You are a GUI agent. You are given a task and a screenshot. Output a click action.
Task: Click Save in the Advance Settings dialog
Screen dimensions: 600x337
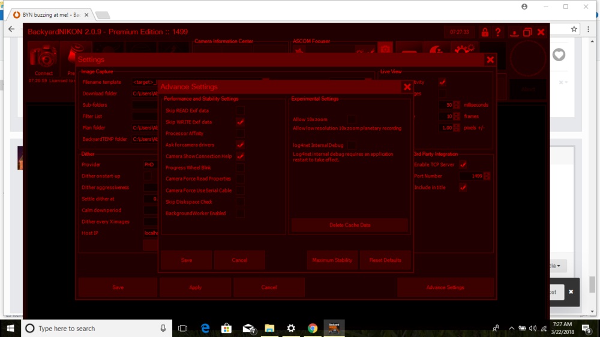coord(187,260)
